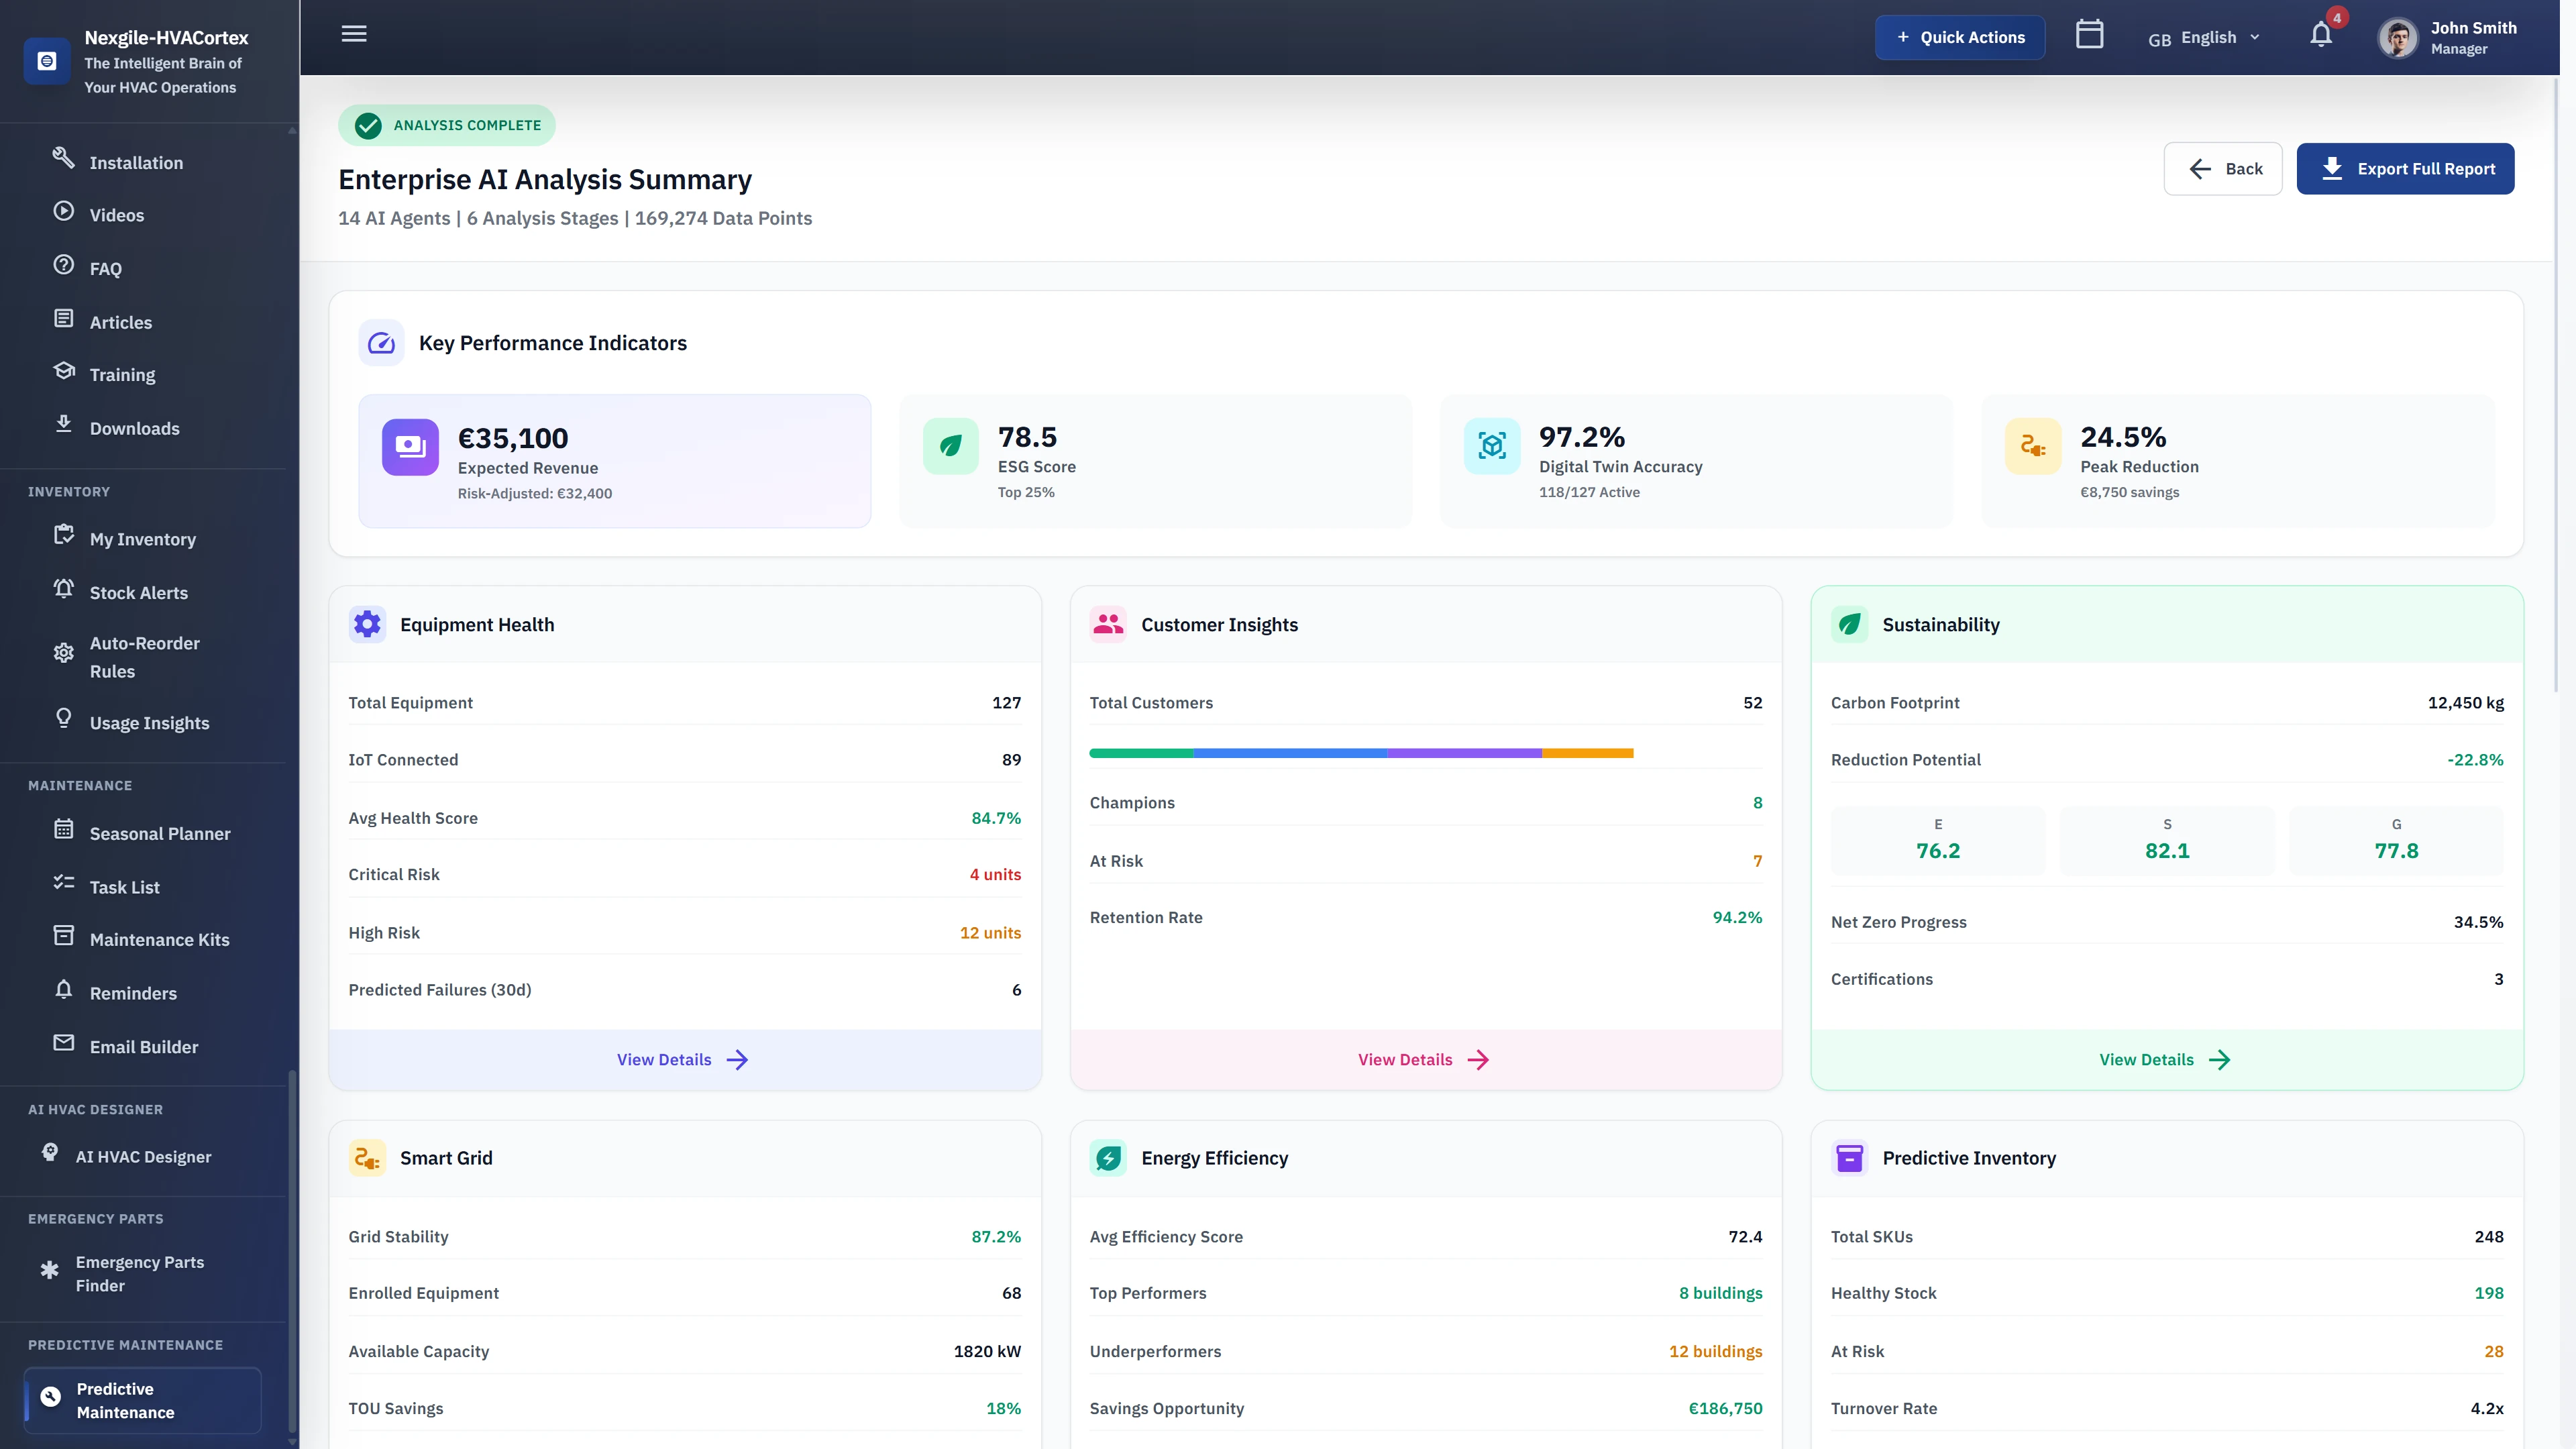Screen dimensions: 2576x1449
Task: Select the Stock Alerts sidebar icon
Action: coord(63,592)
